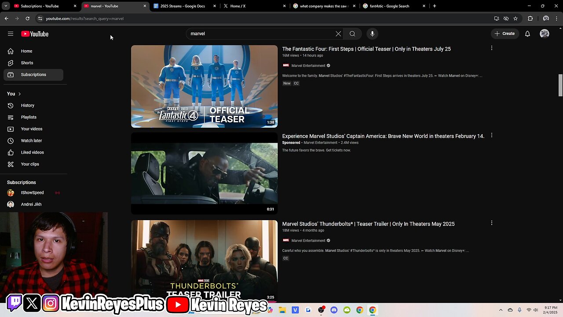Open the YouTube notifications bell
The height and width of the screenshot is (317, 563).
coord(527,33)
